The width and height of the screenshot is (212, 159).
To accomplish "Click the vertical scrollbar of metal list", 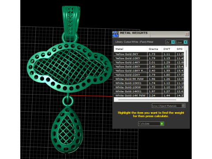I will (x=186, y=58).
